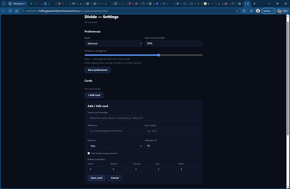The width and height of the screenshot is (290, 189).
Task: Click the Dining reward multiplier field
Action: pos(121,169)
